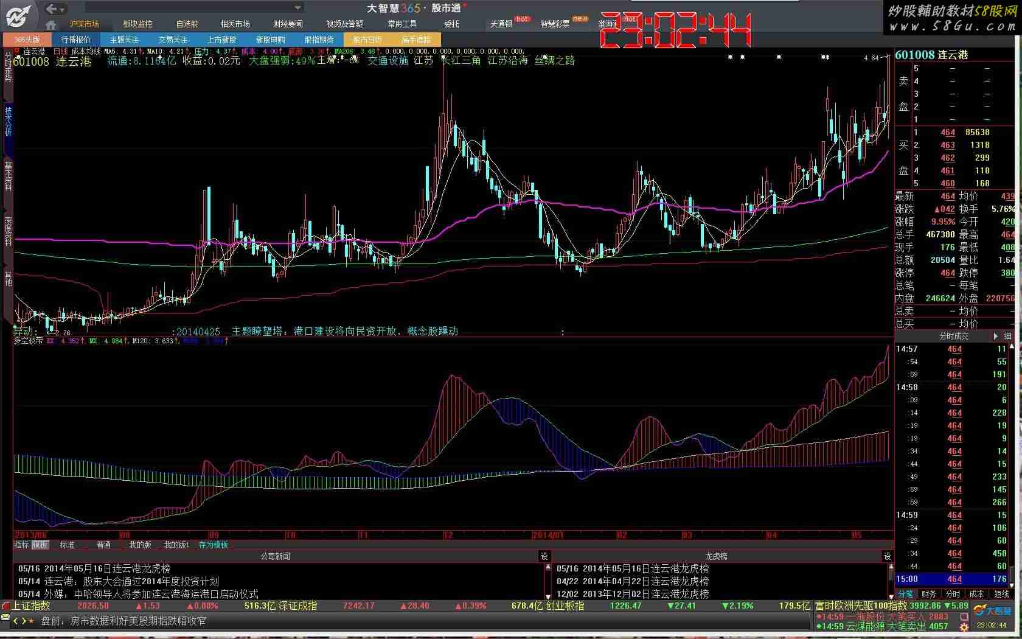Click 设 settings on 公司新闻 panel
The image size is (1022, 639).
click(544, 556)
